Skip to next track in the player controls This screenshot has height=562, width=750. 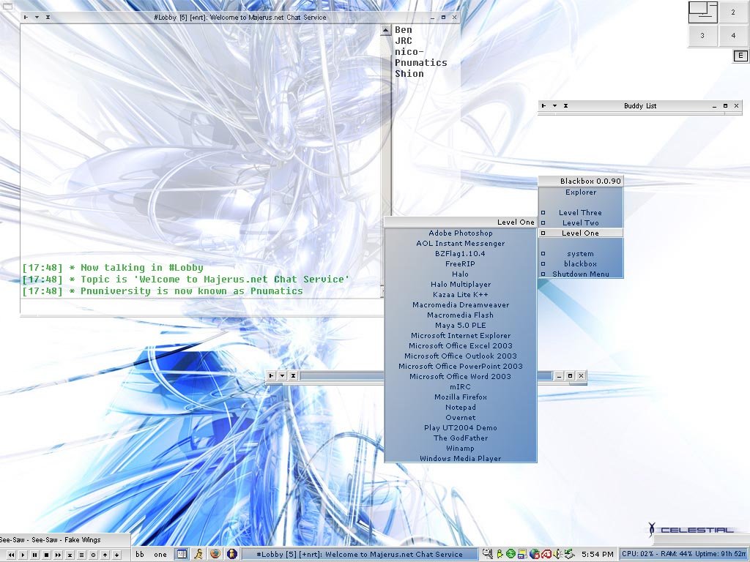58,555
